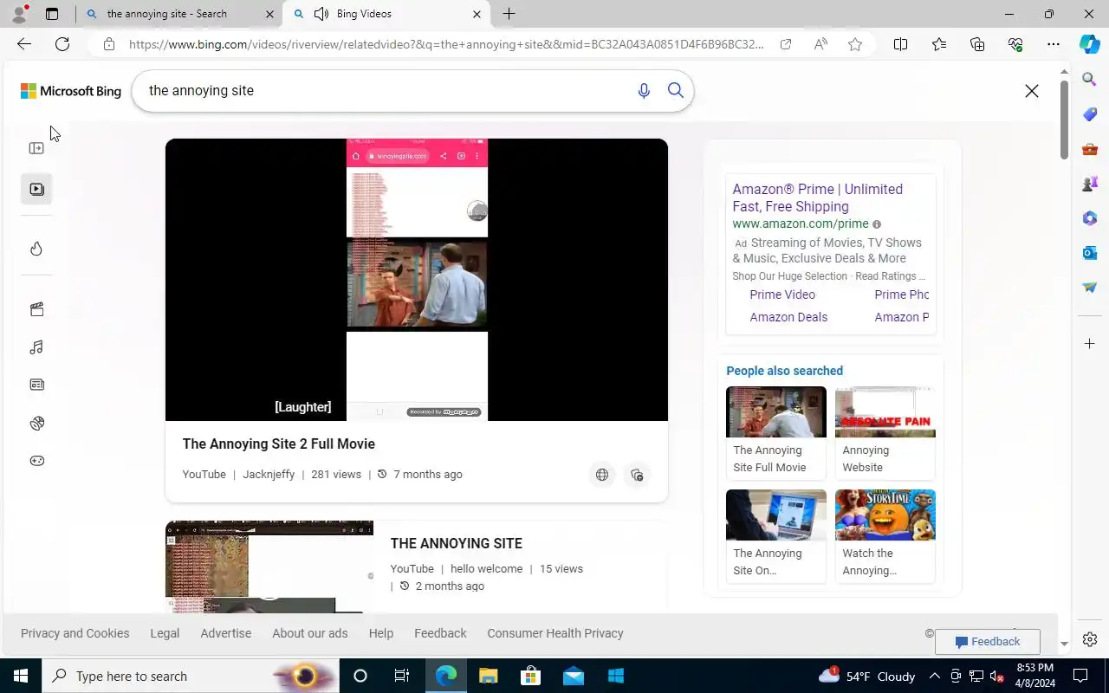Mute the Bing Videos tab audio icon
This screenshot has height=693, width=1109.
321,14
